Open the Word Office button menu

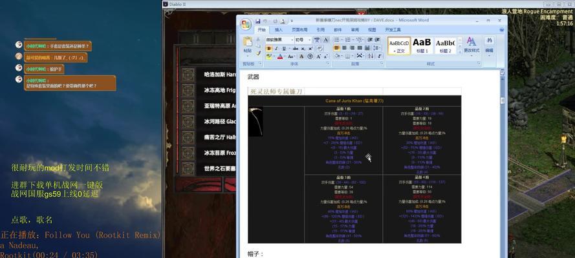coord(246,25)
